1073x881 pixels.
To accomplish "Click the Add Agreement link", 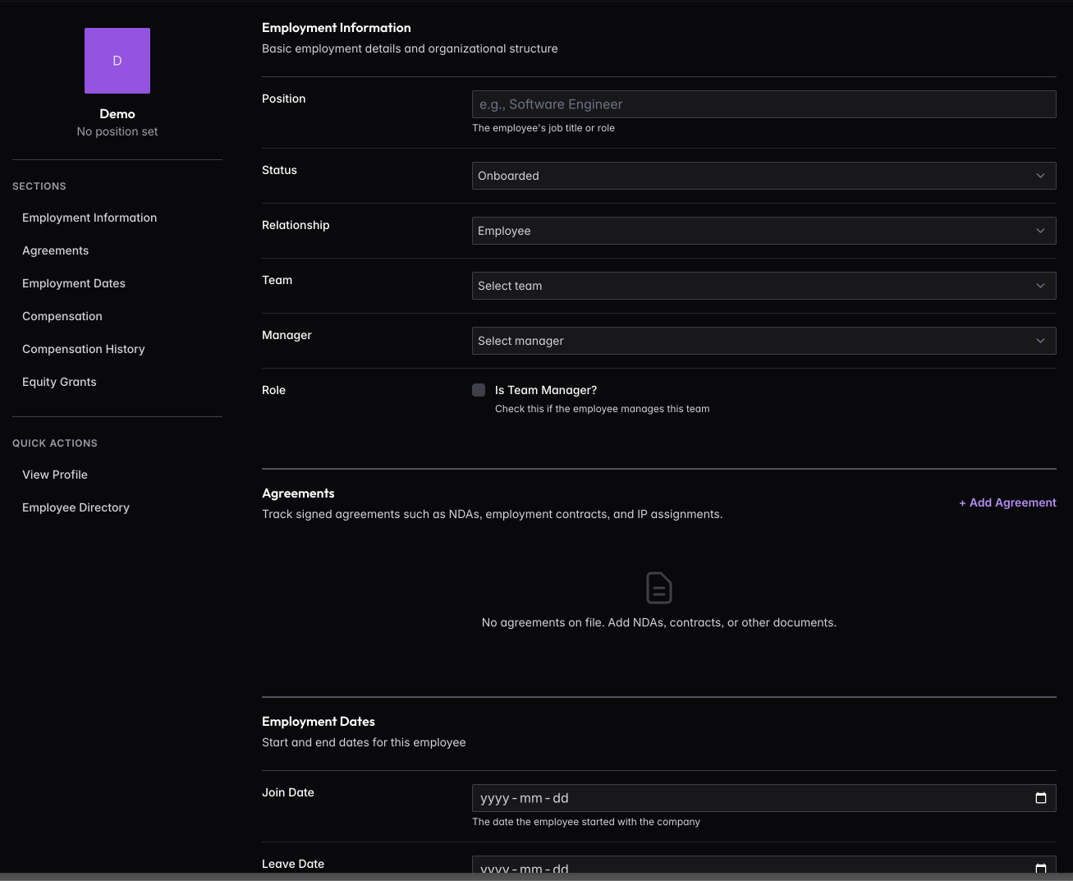I will coord(1007,502).
